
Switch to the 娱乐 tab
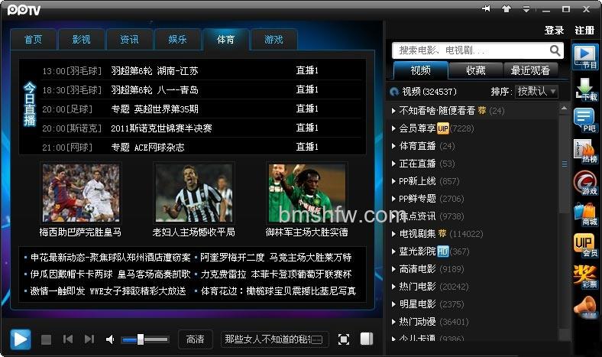pos(177,39)
